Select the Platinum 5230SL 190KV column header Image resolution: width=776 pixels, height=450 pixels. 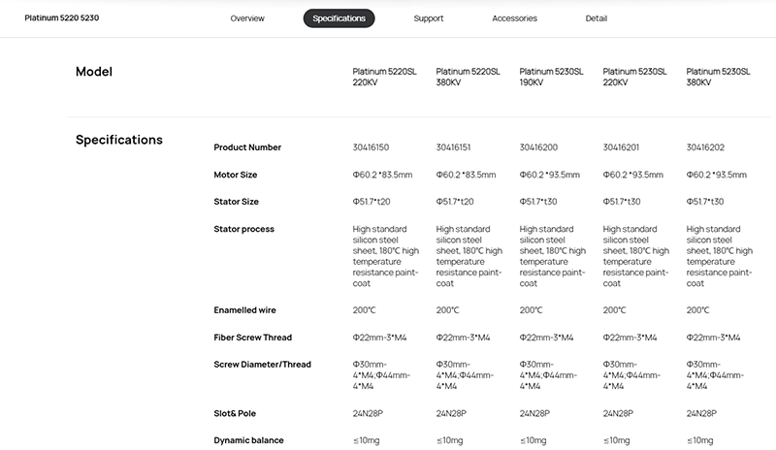tap(551, 77)
